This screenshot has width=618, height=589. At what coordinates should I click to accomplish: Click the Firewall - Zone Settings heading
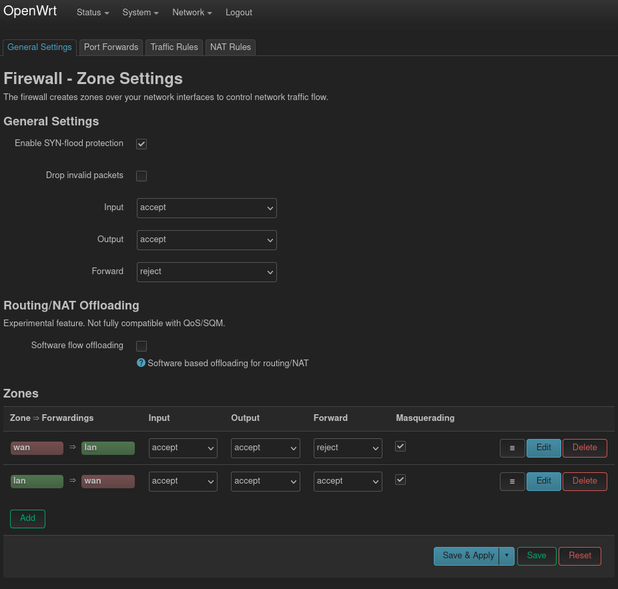93,79
